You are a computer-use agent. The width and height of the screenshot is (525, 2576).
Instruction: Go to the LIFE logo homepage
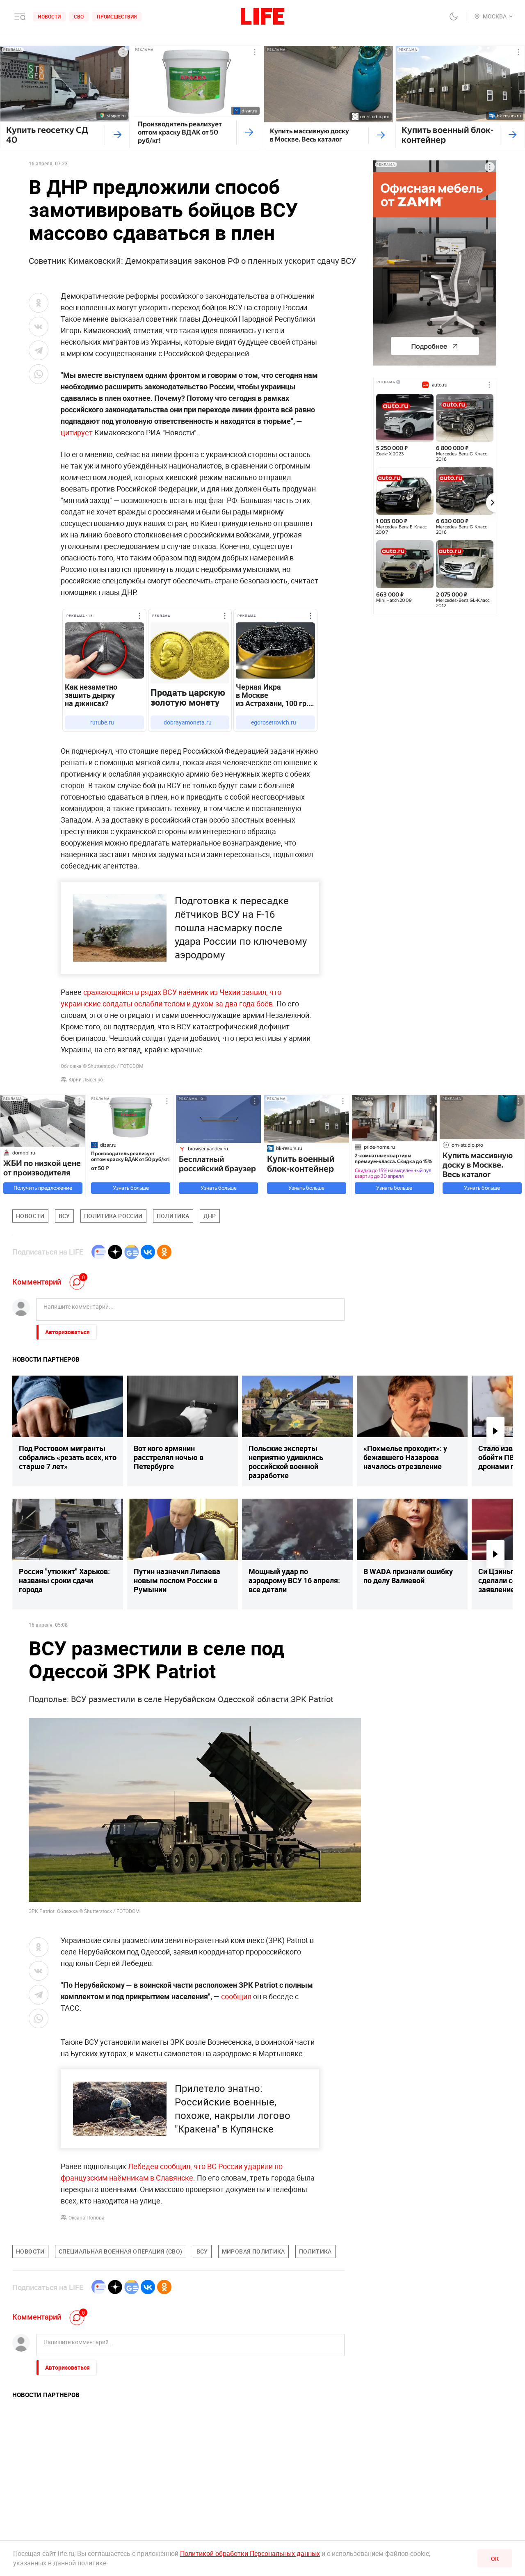tap(262, 16)
